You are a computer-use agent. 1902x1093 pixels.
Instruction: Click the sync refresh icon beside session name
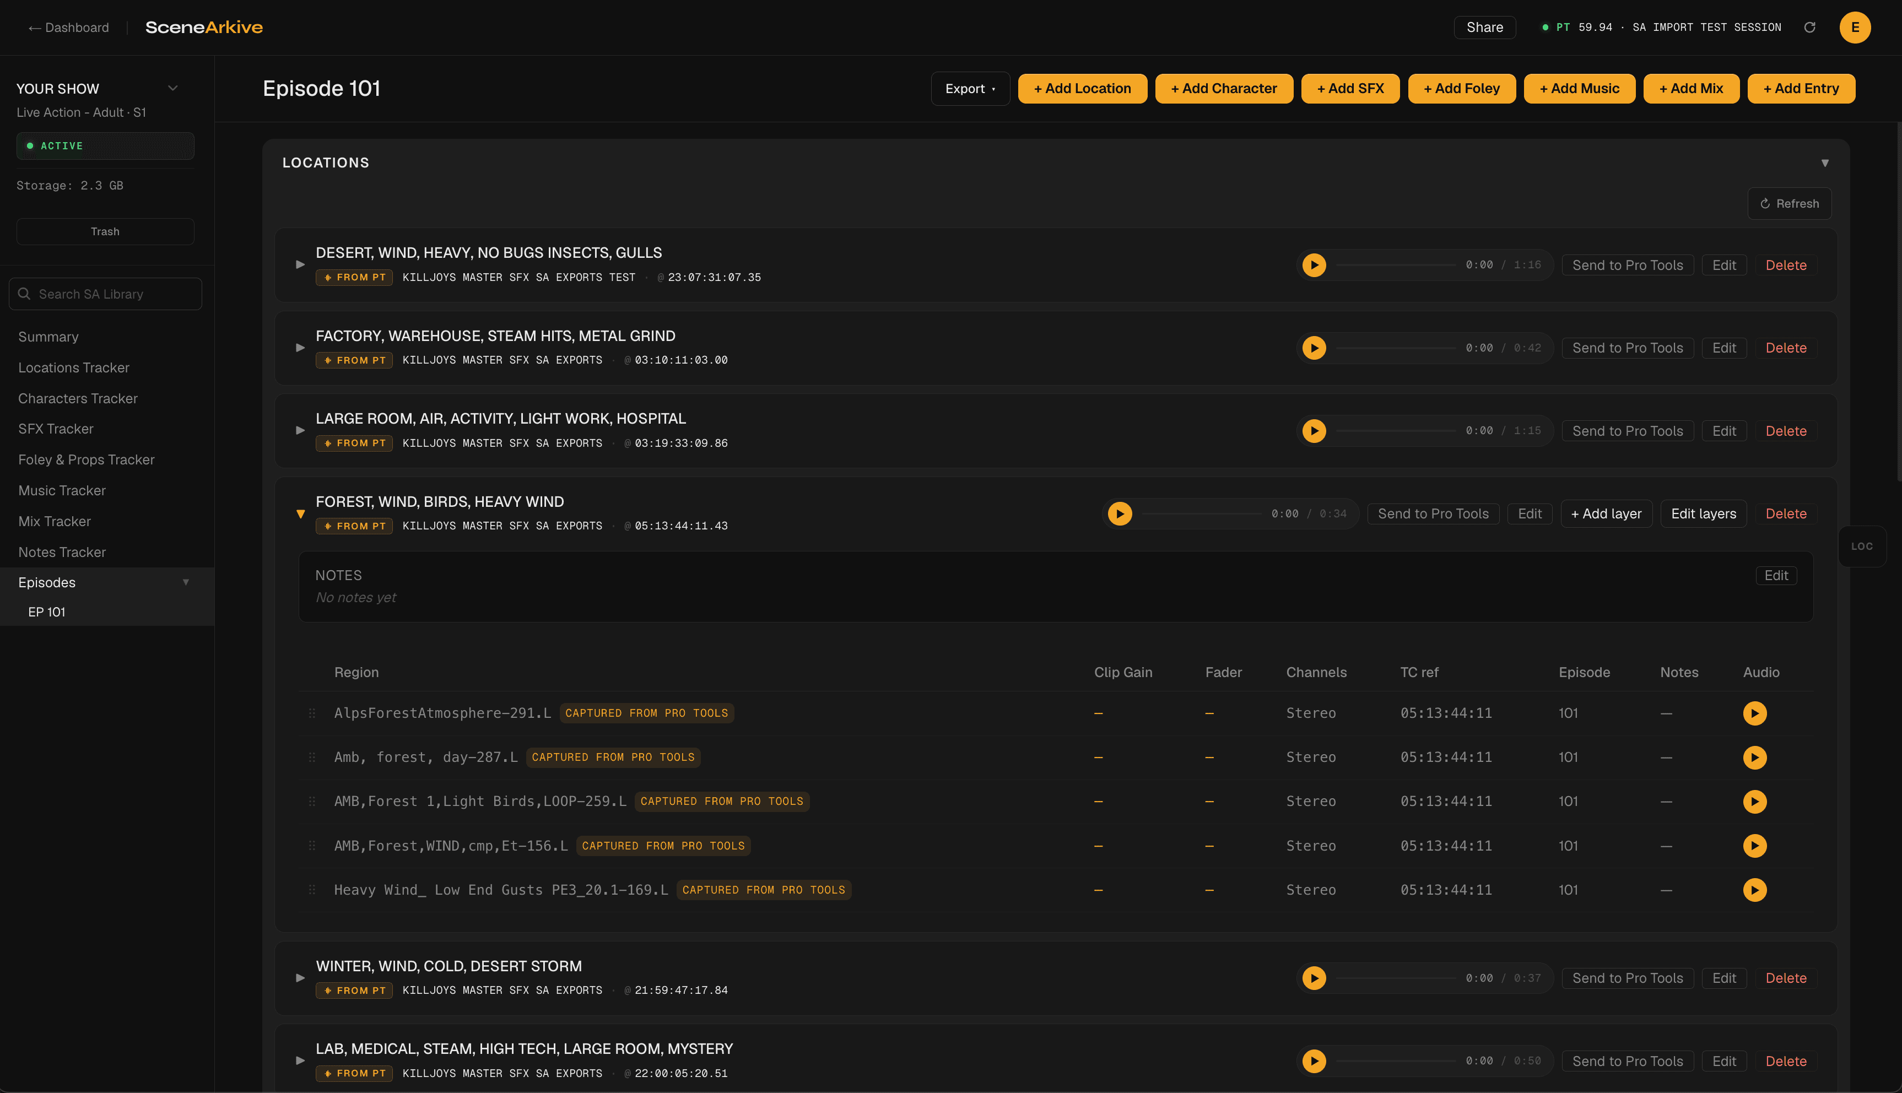click(1809, 28)
